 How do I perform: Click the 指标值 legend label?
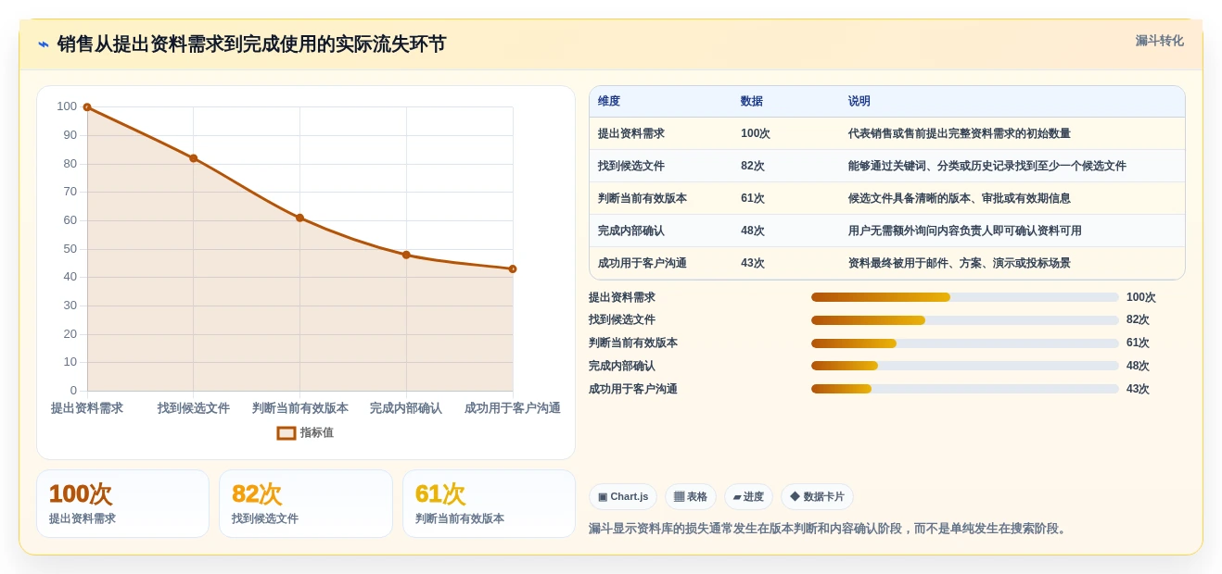(x=317, y=432)
